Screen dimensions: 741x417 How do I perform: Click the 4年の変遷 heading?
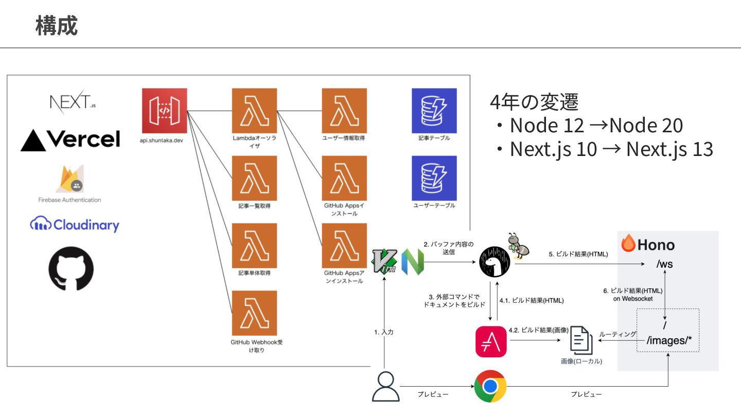pos(534,101)
